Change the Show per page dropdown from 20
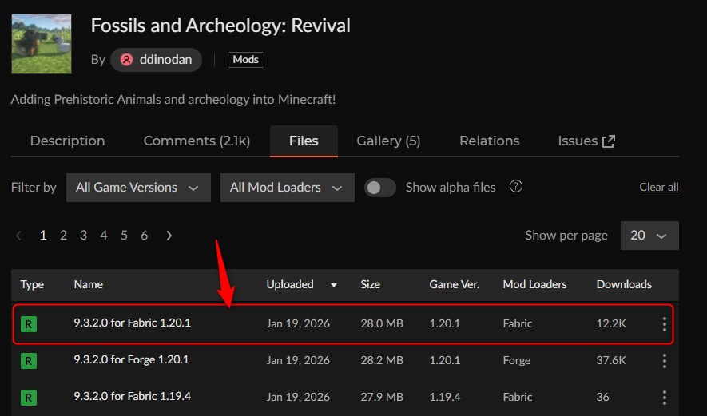 click(648, 236)
